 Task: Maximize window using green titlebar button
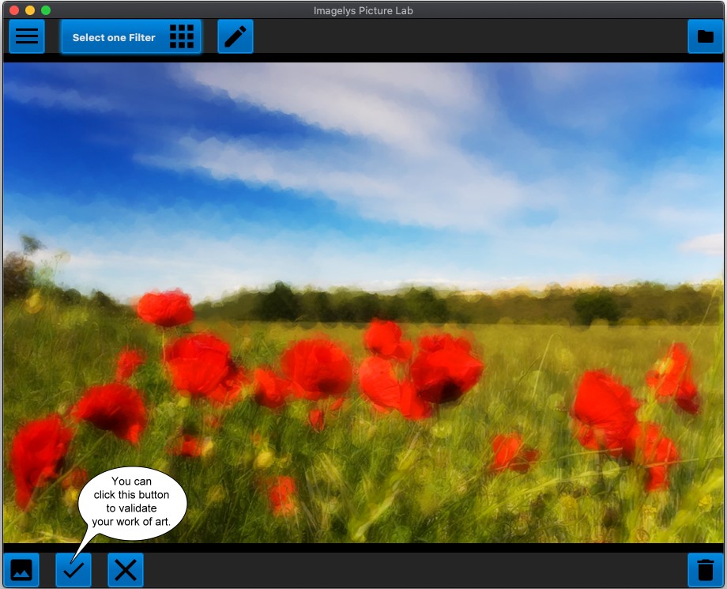click(46, 10)
